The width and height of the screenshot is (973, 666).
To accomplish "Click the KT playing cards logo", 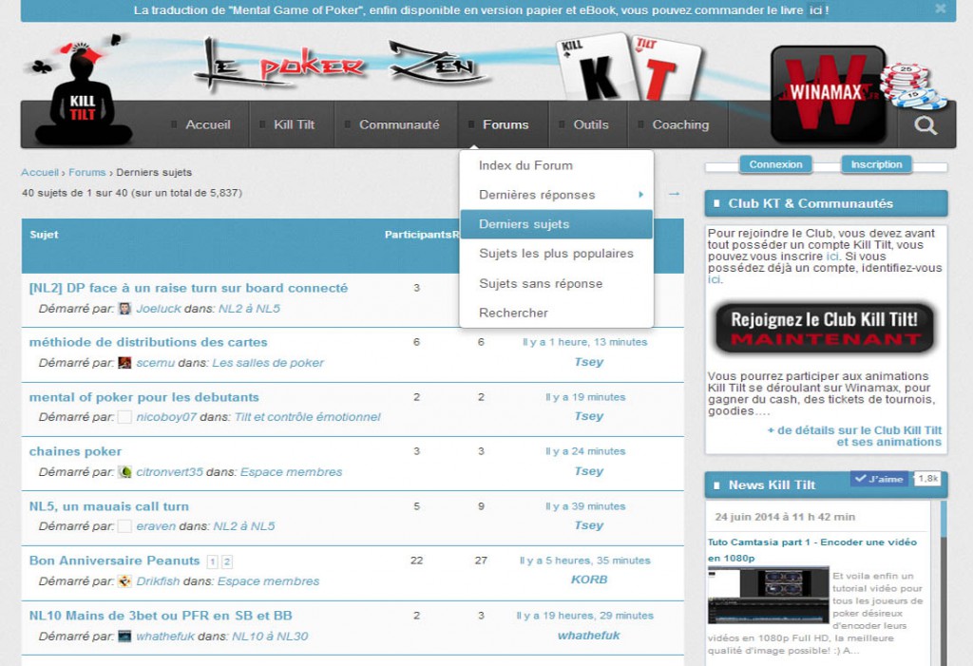I will coord(629,68).
